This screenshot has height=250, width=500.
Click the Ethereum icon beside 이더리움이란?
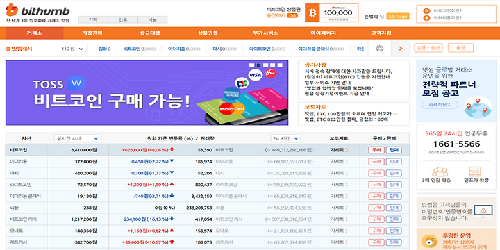click(426, 18)
